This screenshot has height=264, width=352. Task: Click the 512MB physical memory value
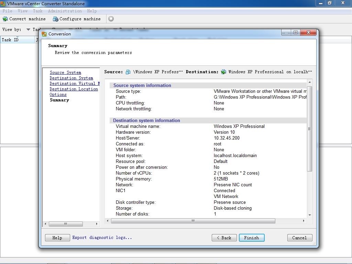(x=221, y=179)
